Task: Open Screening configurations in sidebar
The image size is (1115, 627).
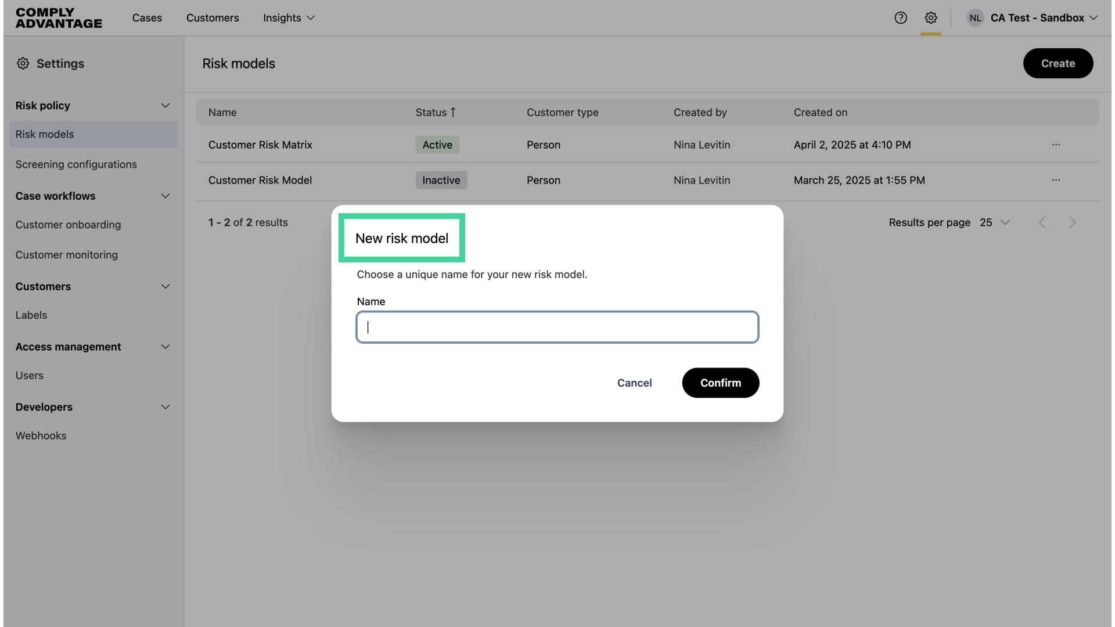Action: (76, 164)
